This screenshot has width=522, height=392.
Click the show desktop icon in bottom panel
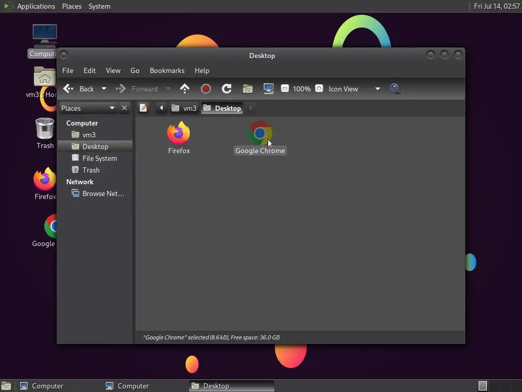pos(6,386)
